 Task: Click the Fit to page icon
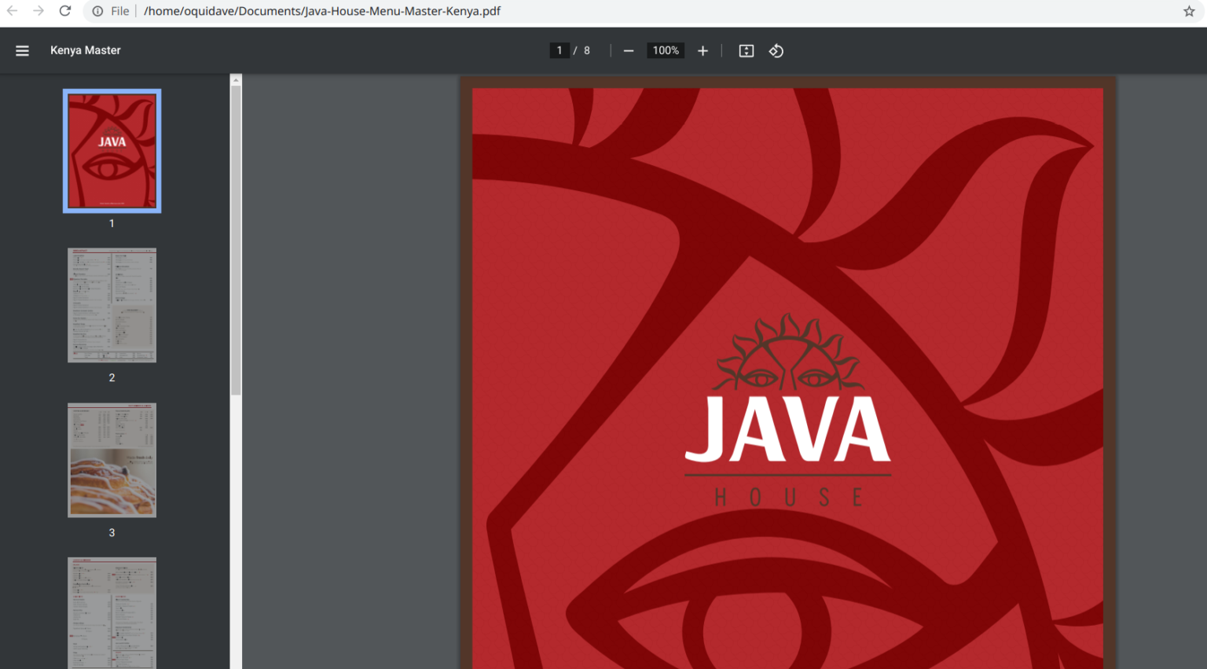tap(747, 50)
